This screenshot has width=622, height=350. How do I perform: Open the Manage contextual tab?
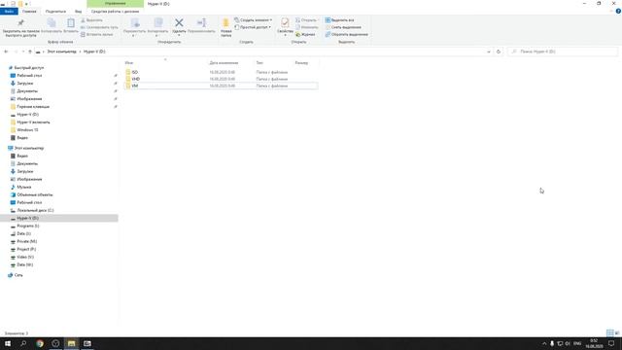click(115, 4)
